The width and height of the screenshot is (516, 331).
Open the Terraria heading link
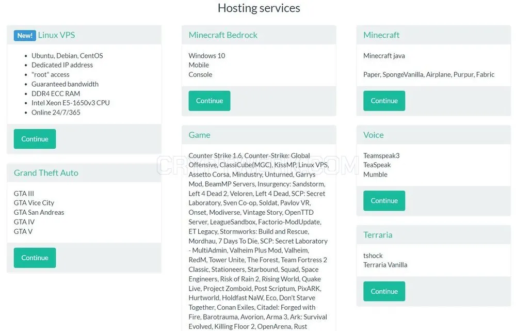point(378,235)
